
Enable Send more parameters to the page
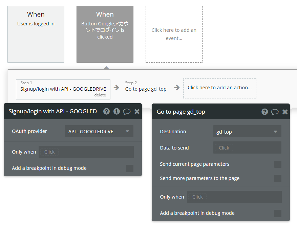(278, 178)
